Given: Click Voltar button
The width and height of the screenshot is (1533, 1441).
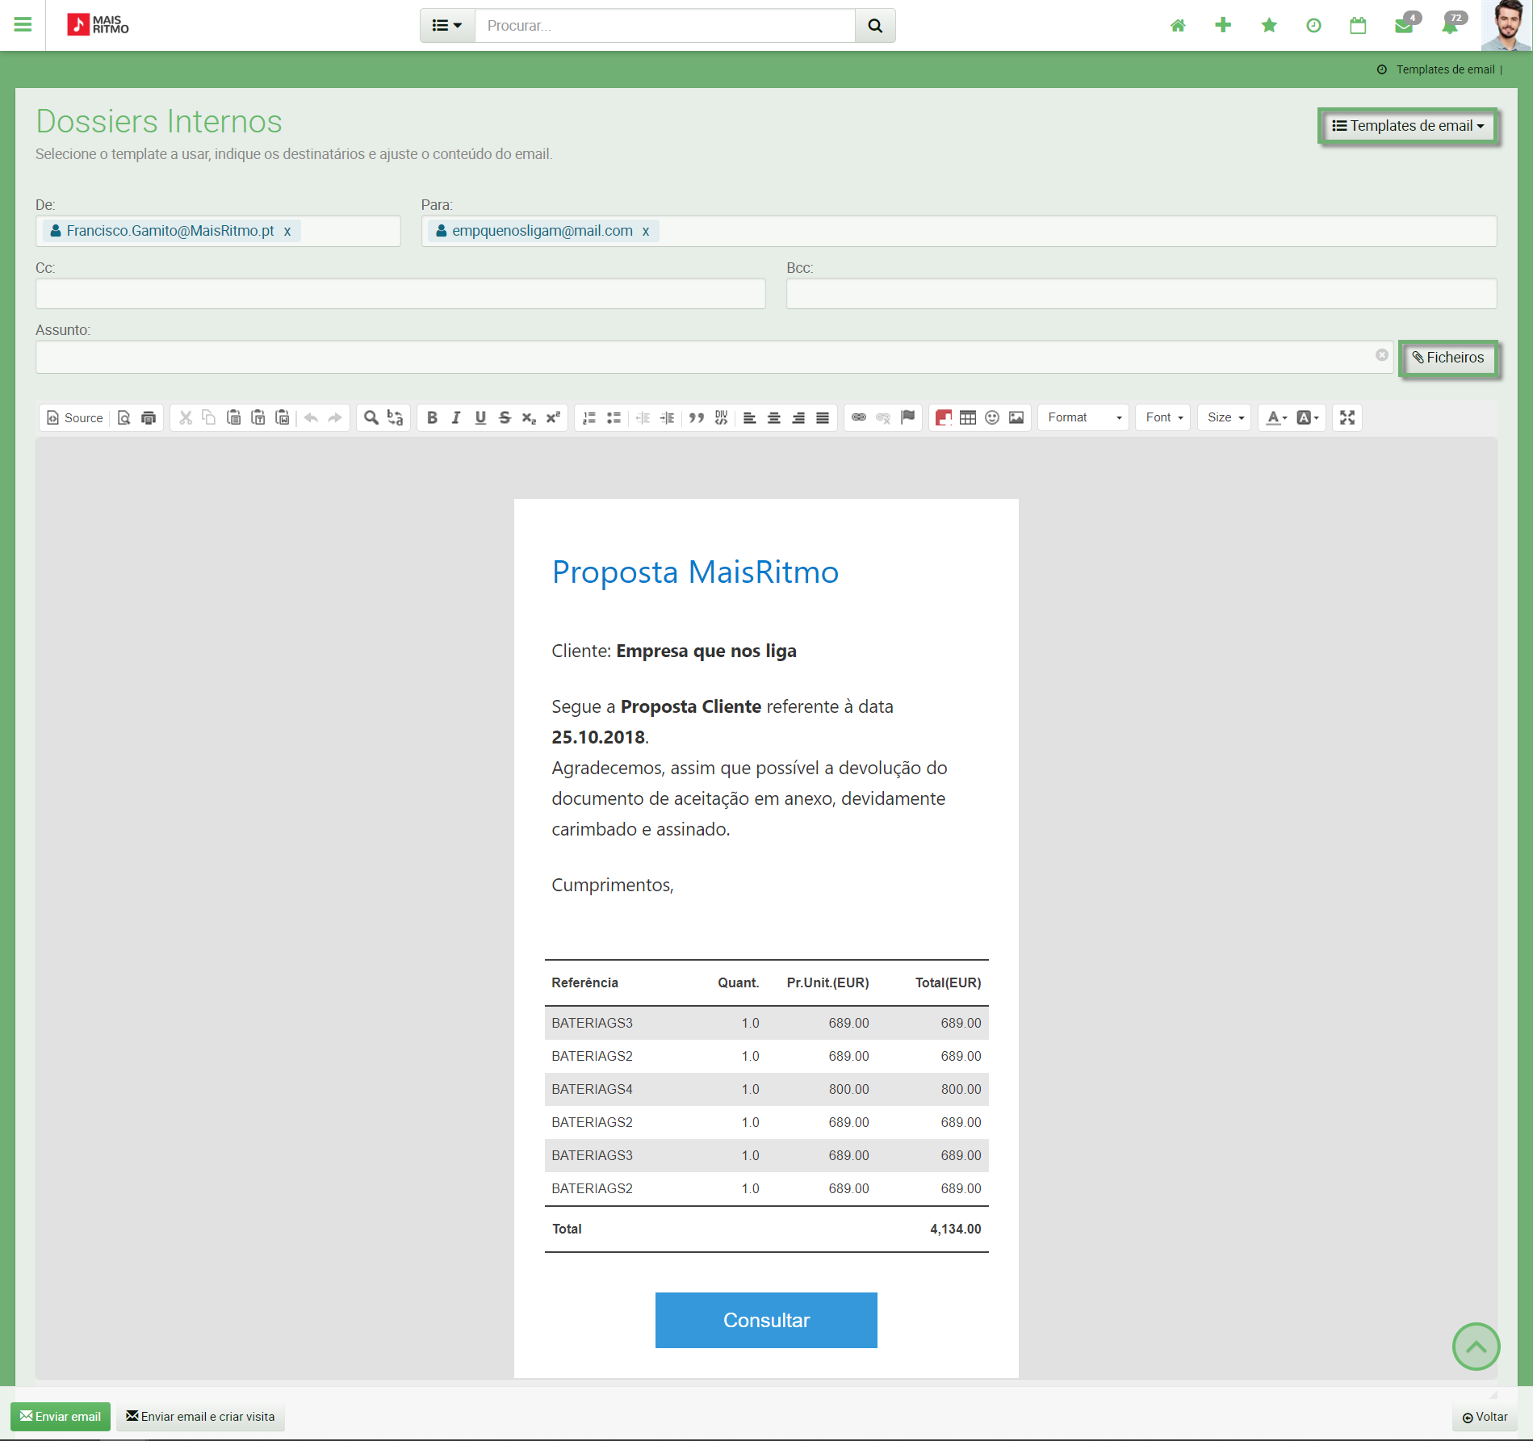Looking at the screenshot, I should pyautogui.click(x=1485, y=1418).
